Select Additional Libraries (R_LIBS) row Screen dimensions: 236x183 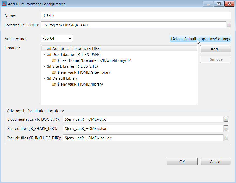(x=119, y=49)
